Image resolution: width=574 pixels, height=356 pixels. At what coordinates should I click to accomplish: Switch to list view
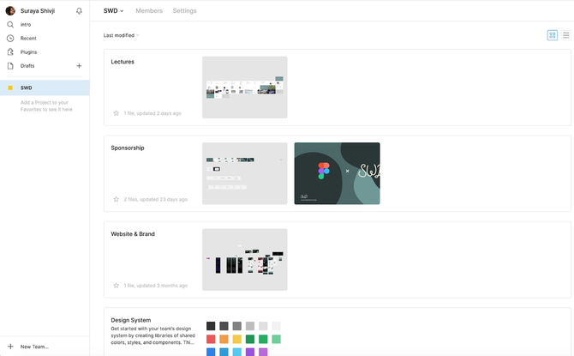566,35
